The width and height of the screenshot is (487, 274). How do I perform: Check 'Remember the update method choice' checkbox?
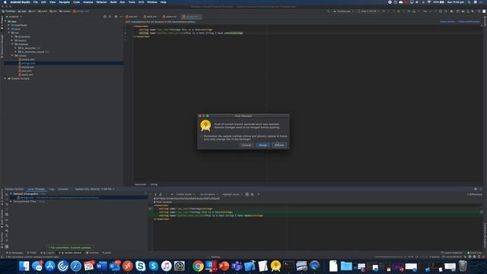pyautogui.click(x=201, y=136)
